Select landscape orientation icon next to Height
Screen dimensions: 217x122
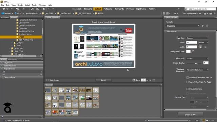click(205, 47)
